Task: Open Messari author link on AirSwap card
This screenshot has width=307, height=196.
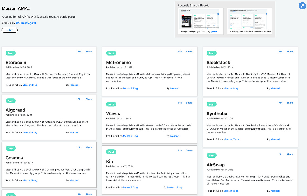Action: (x=275, y=191)
